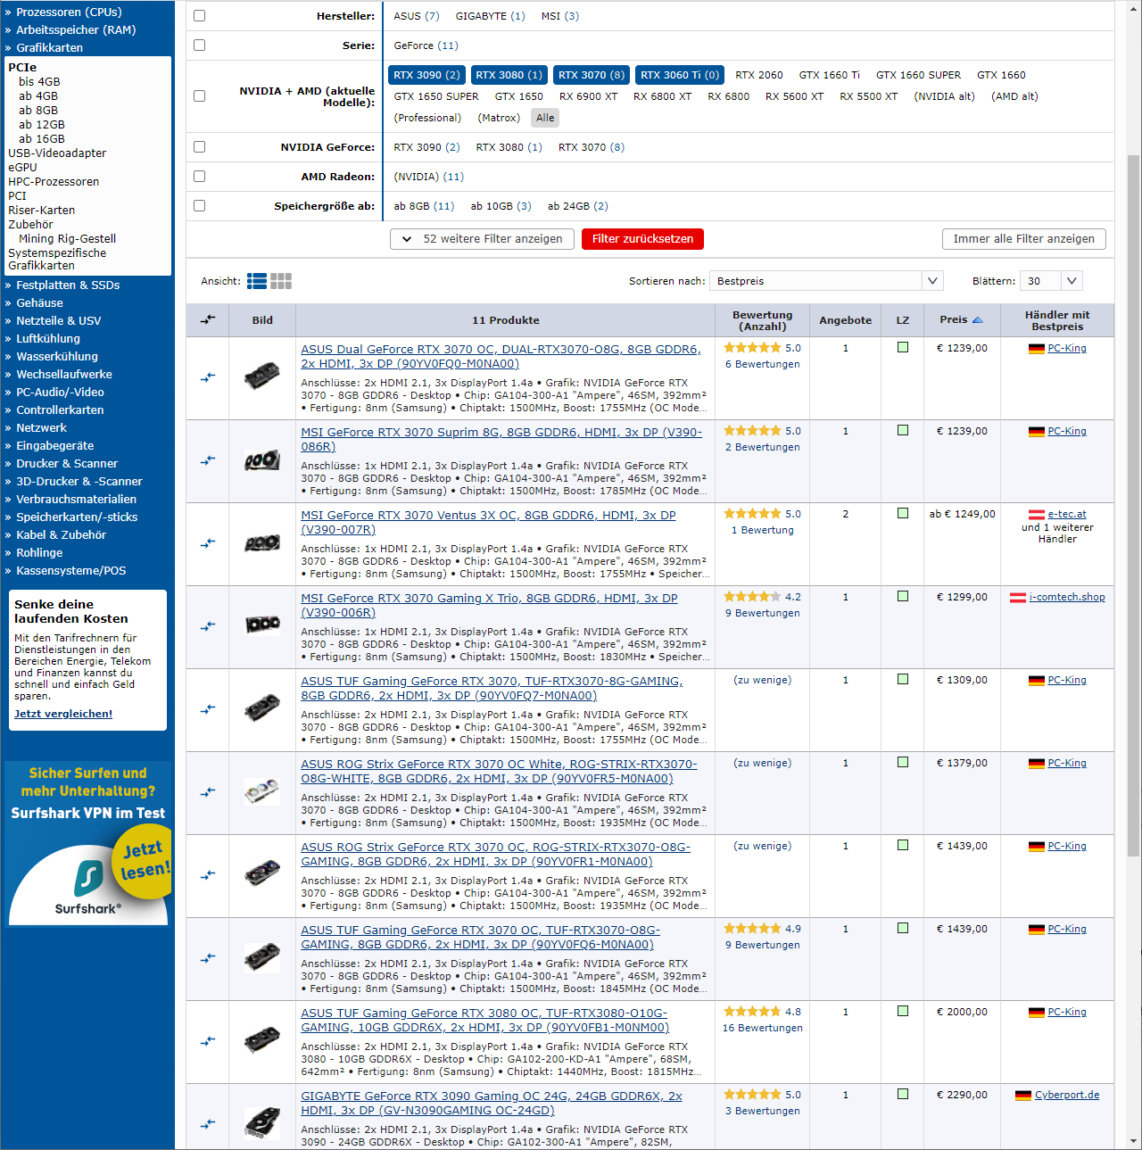Tick the Speichergröße ab filter checkbox

click(x=200, y=206)
